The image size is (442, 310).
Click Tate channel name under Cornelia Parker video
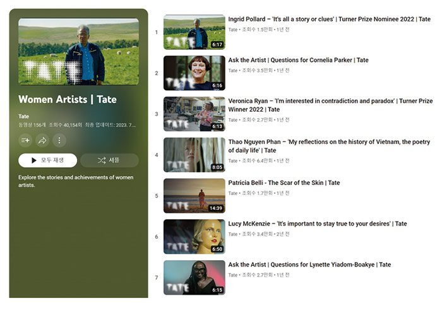pyautogui.click(x=233, y=71)
